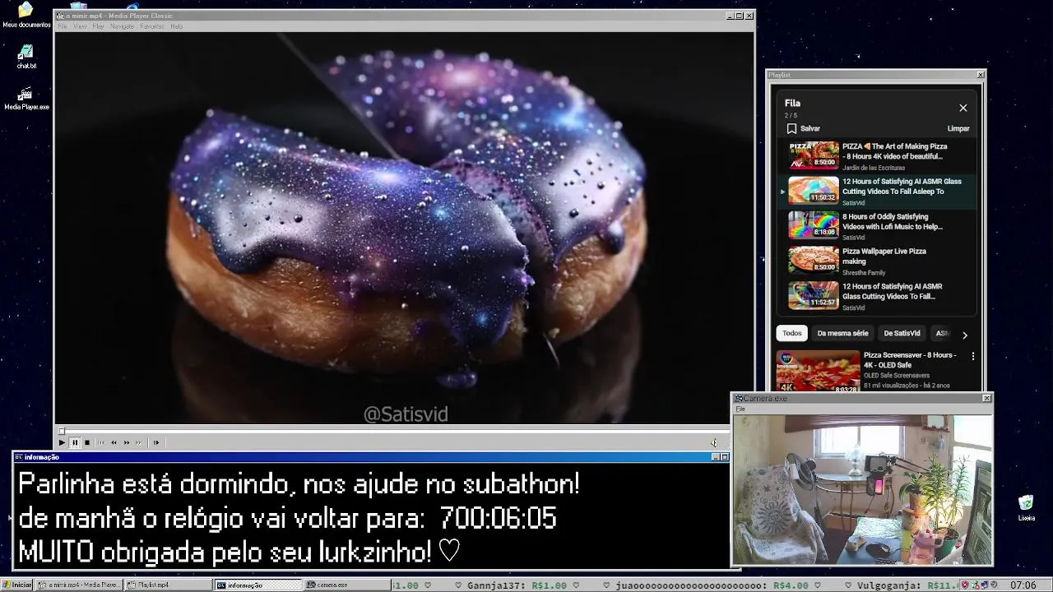Close the Fila queue panel with X
Image resolution: width=1053 pixels, height=592 pixels.
tap(963, 108)
